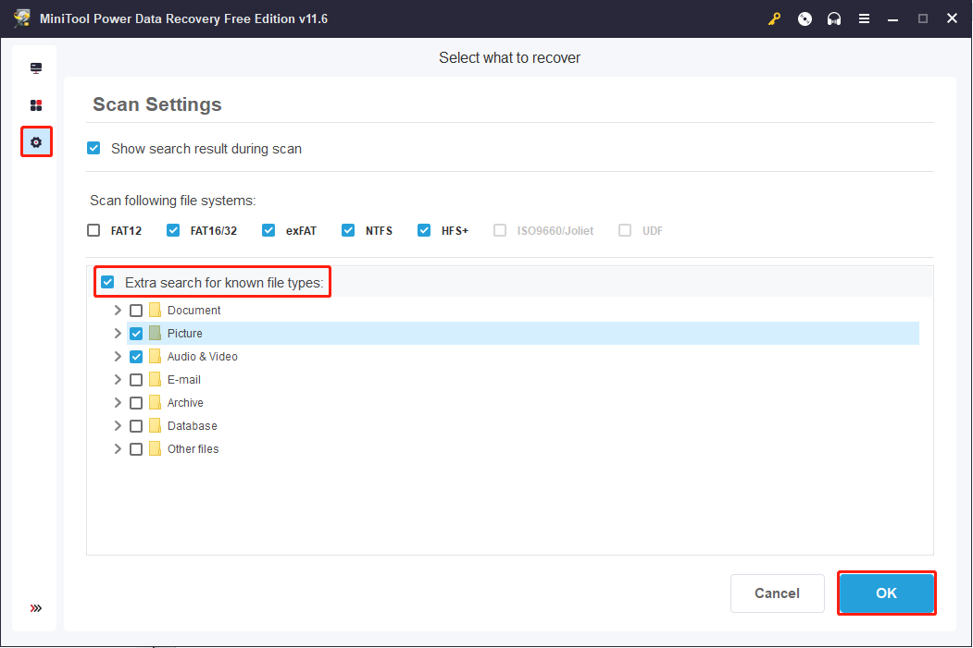The height and width of the screenshot is (648, 973).
Task: Toggle Show search result during scan
Action: pos(94,148)
